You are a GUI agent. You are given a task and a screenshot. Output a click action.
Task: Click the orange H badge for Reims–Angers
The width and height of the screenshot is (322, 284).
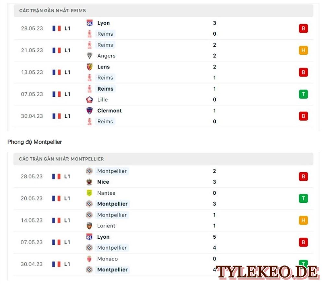pyautogui.click(x=303, y=50)
